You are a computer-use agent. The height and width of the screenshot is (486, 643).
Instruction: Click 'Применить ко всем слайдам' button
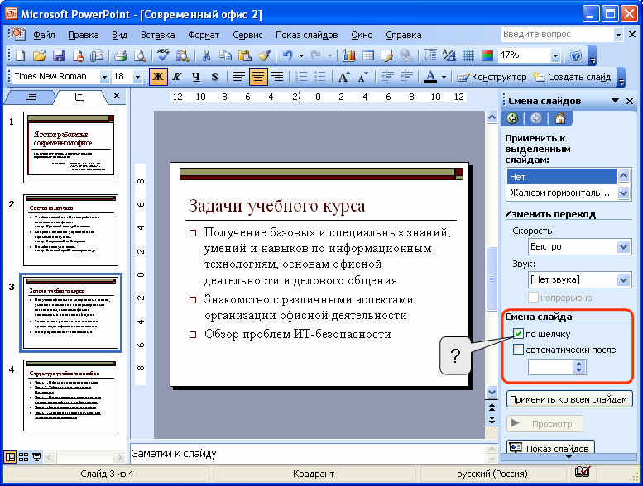click(569, 399)
